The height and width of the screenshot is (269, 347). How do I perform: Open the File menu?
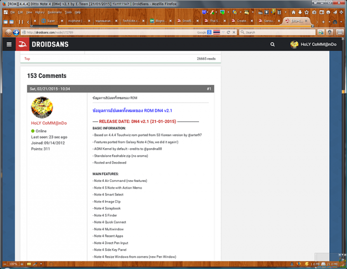(x=12, y=12)
